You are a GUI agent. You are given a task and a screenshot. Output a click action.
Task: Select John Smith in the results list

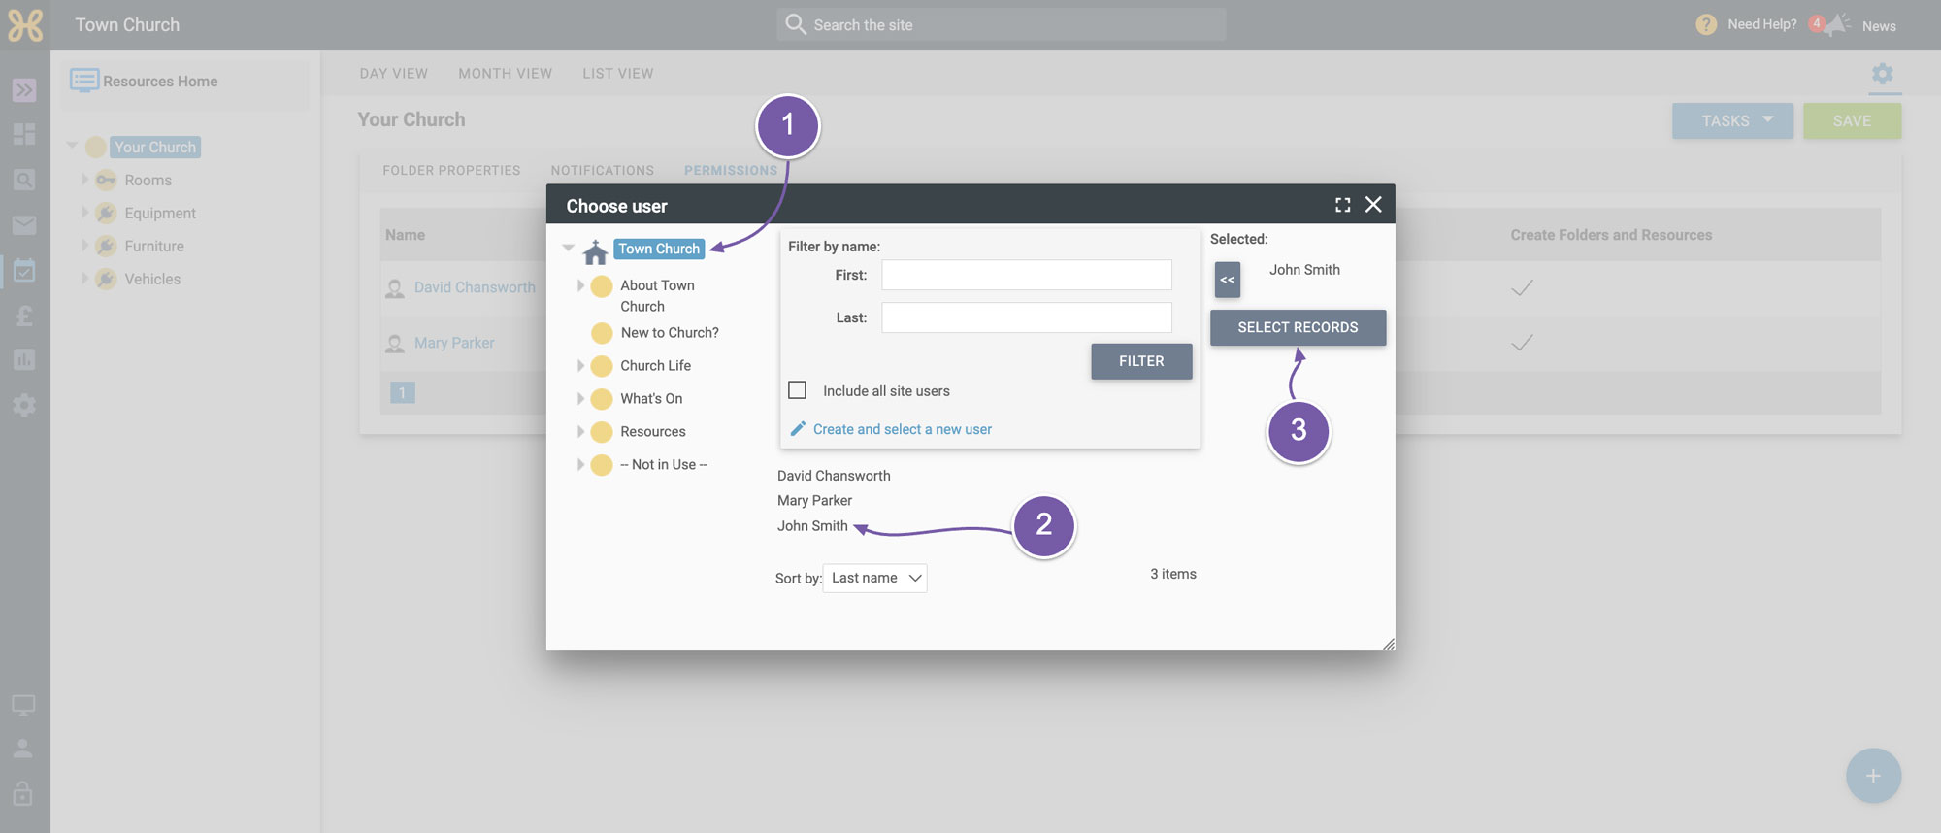pyautogui.click(x=812, y=526)
